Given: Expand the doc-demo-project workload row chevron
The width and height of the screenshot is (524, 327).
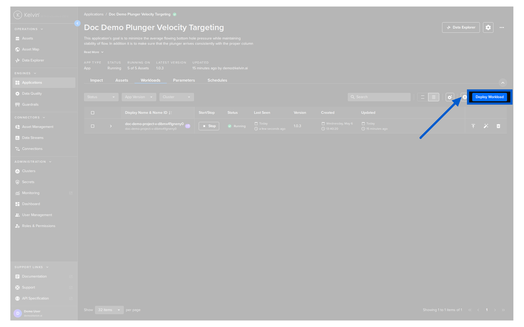Looking at the screenshot, I should (111, 126).
